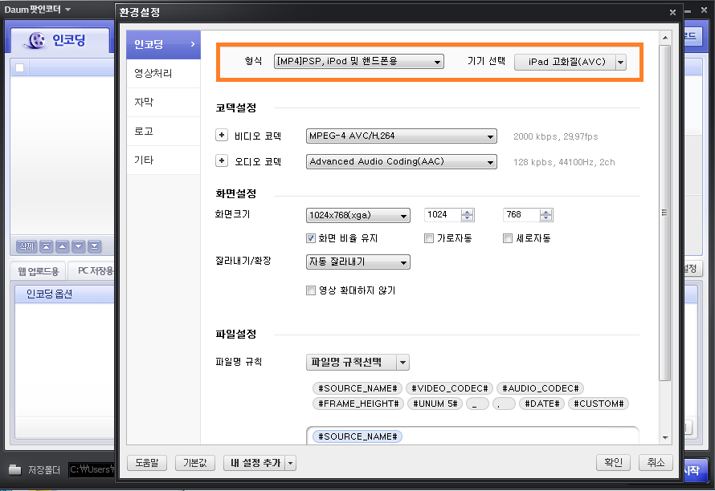Screen dimensions: 715x491
Task: Toggle the 화면 비율 유지 checkbox
Action: (x=311, y=238)
